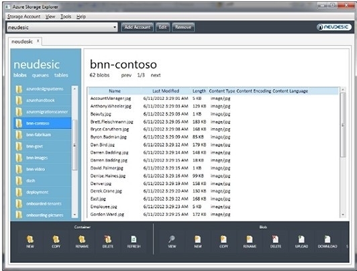Image resolution: width=357 pixels, height=271 pixels.
Task: Click the blob list scrollbar thumb
Action: click(343, 125)
